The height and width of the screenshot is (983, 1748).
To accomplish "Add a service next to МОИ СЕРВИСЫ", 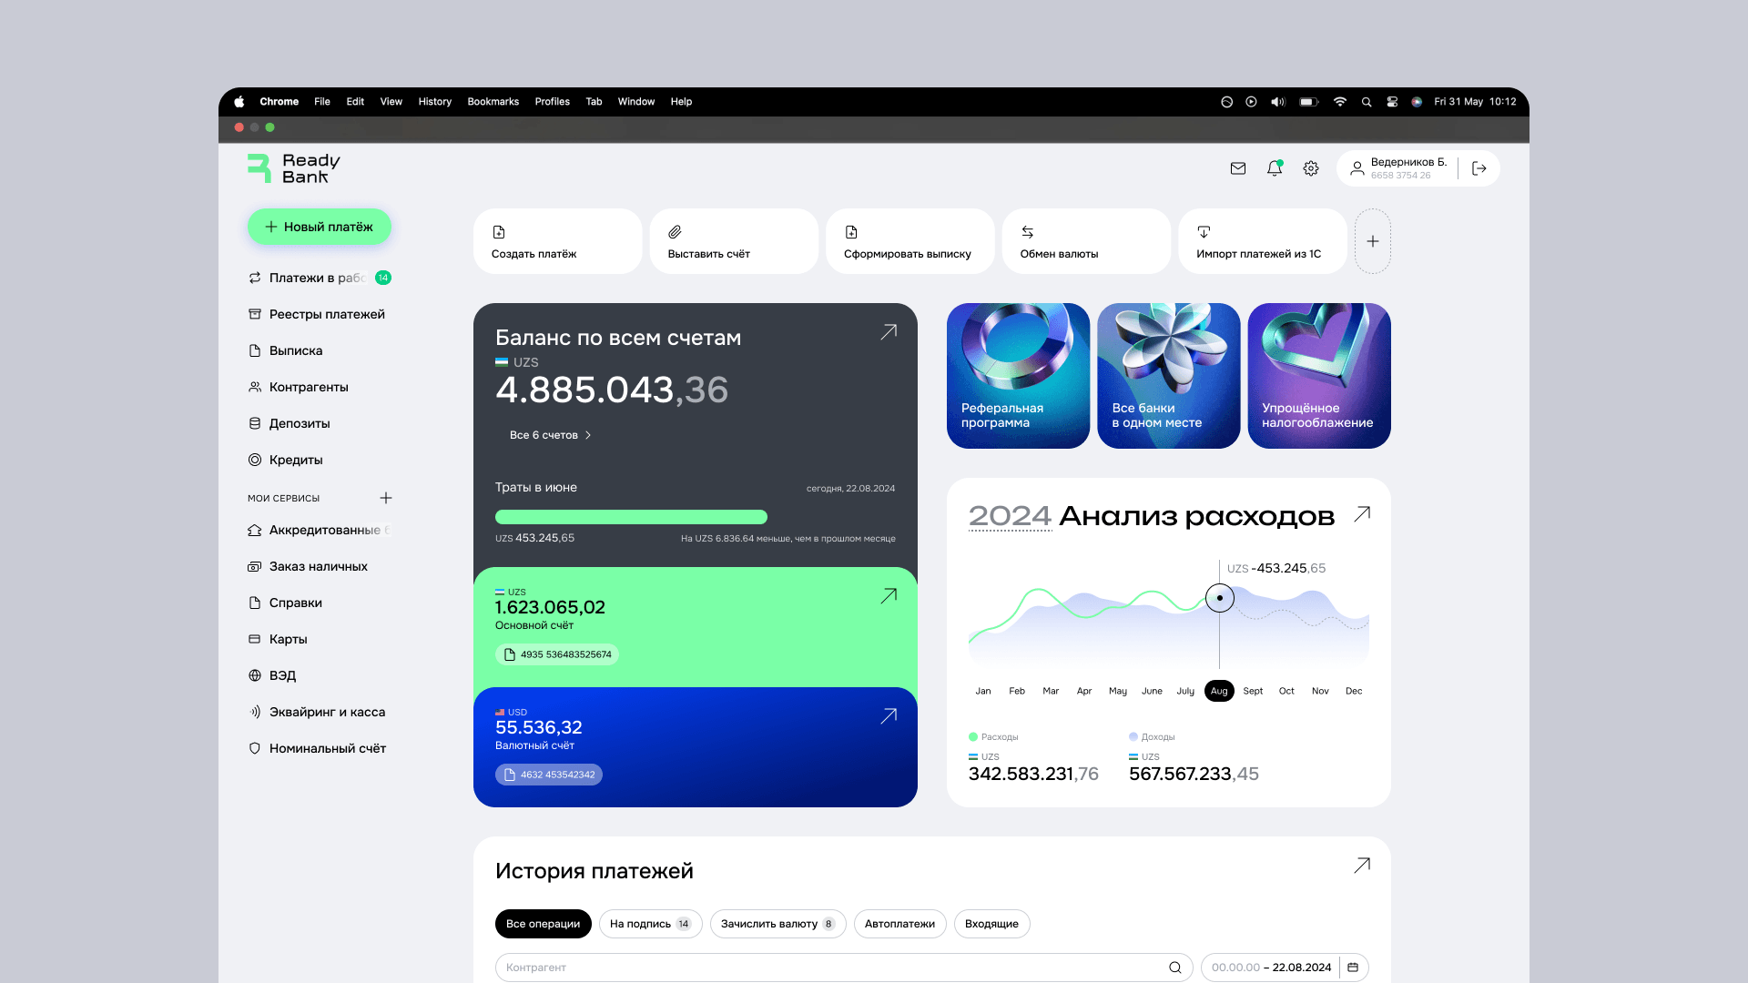I will point(386,498).
